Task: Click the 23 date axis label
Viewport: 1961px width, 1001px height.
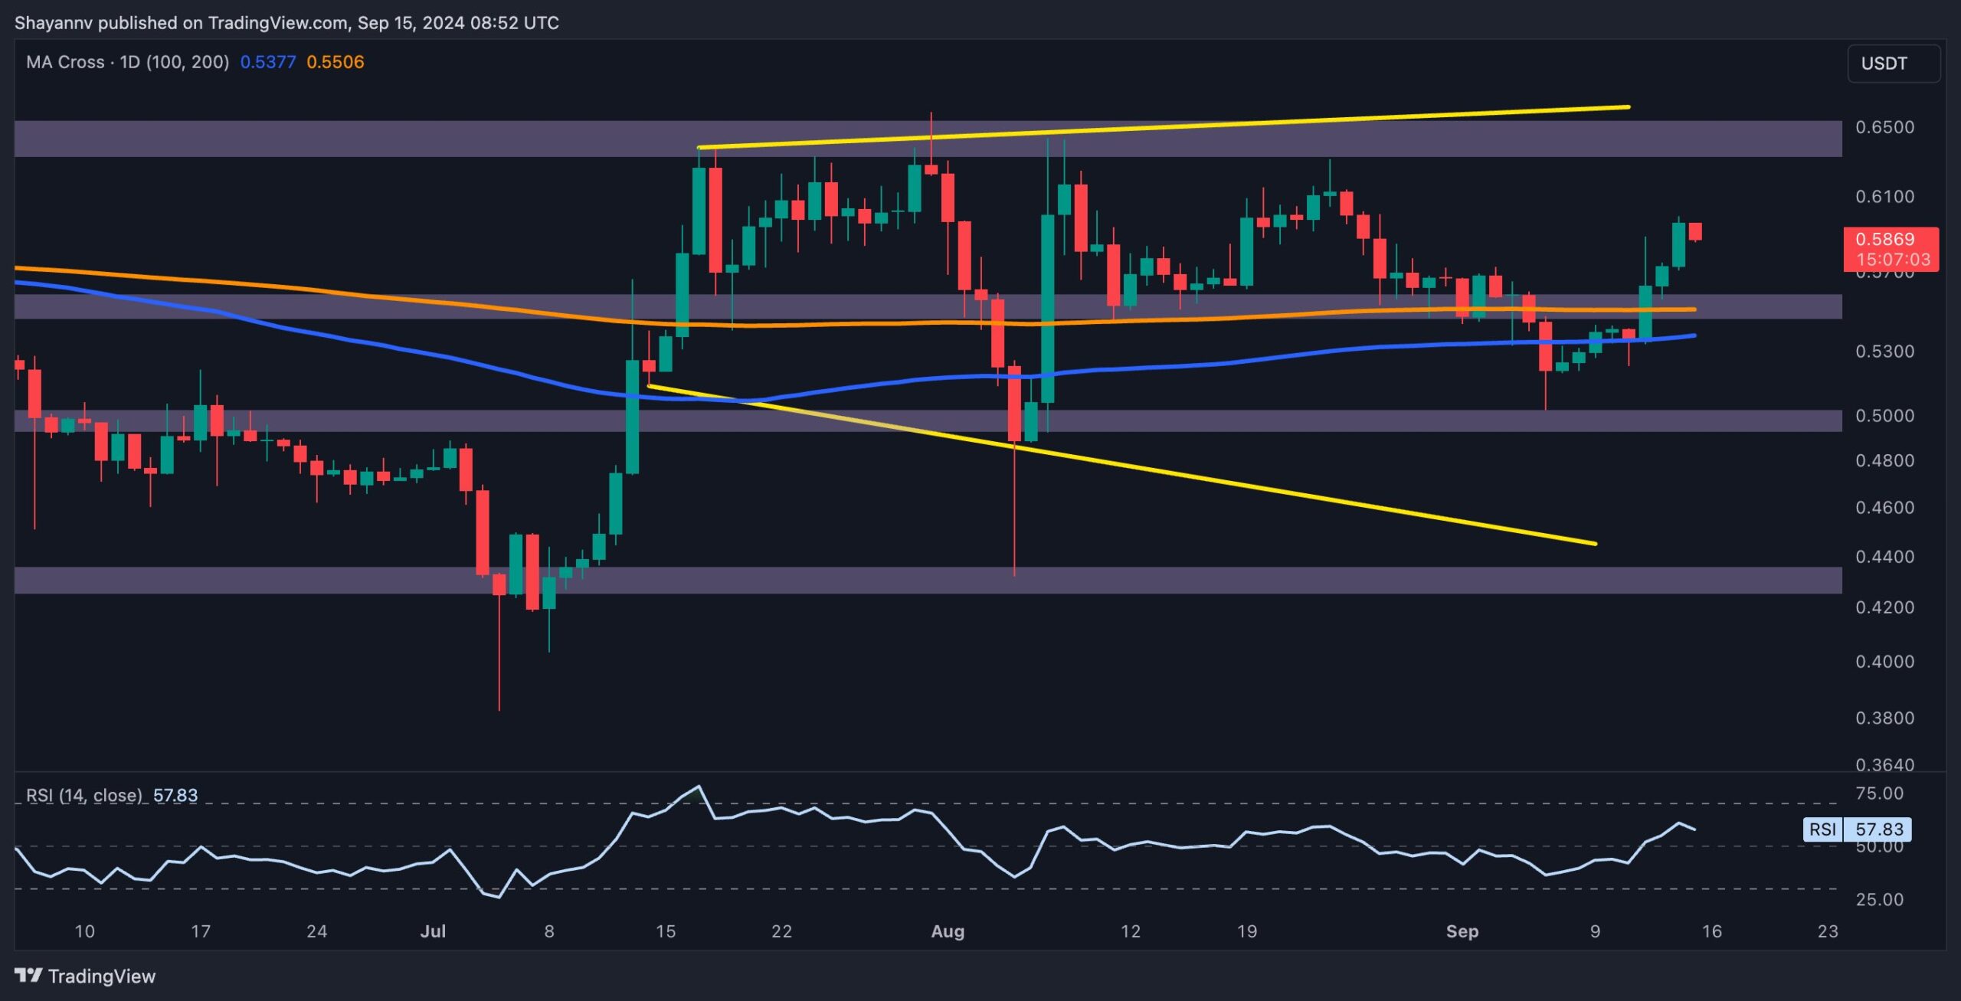Action: [x=1828, y=931]
